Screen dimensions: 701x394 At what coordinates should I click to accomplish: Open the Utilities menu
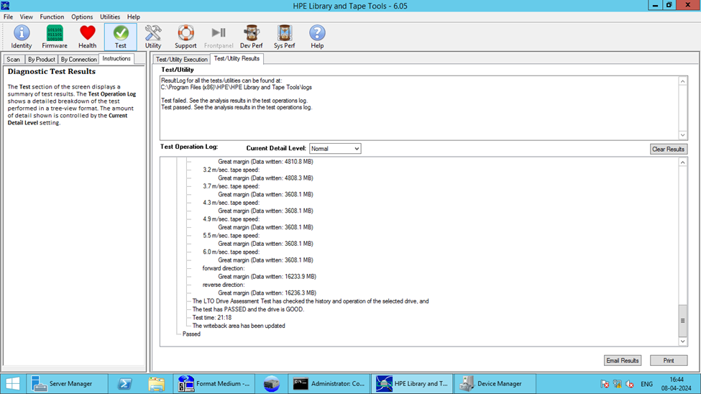click(110, 17)
